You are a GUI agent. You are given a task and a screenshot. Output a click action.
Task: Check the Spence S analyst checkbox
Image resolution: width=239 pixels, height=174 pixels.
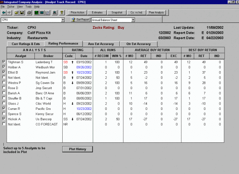coord(4,114)
